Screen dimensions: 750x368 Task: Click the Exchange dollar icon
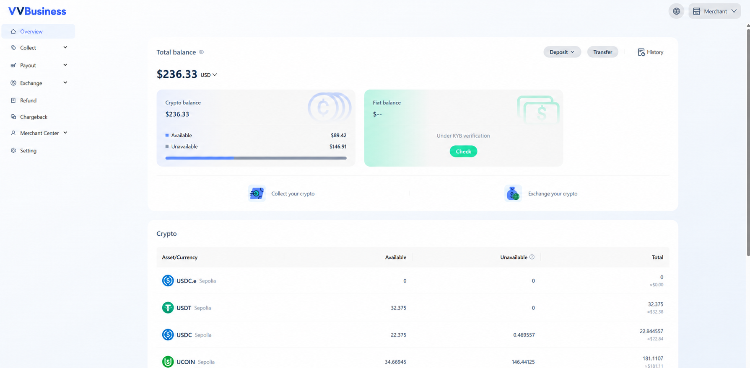point(13,83)
